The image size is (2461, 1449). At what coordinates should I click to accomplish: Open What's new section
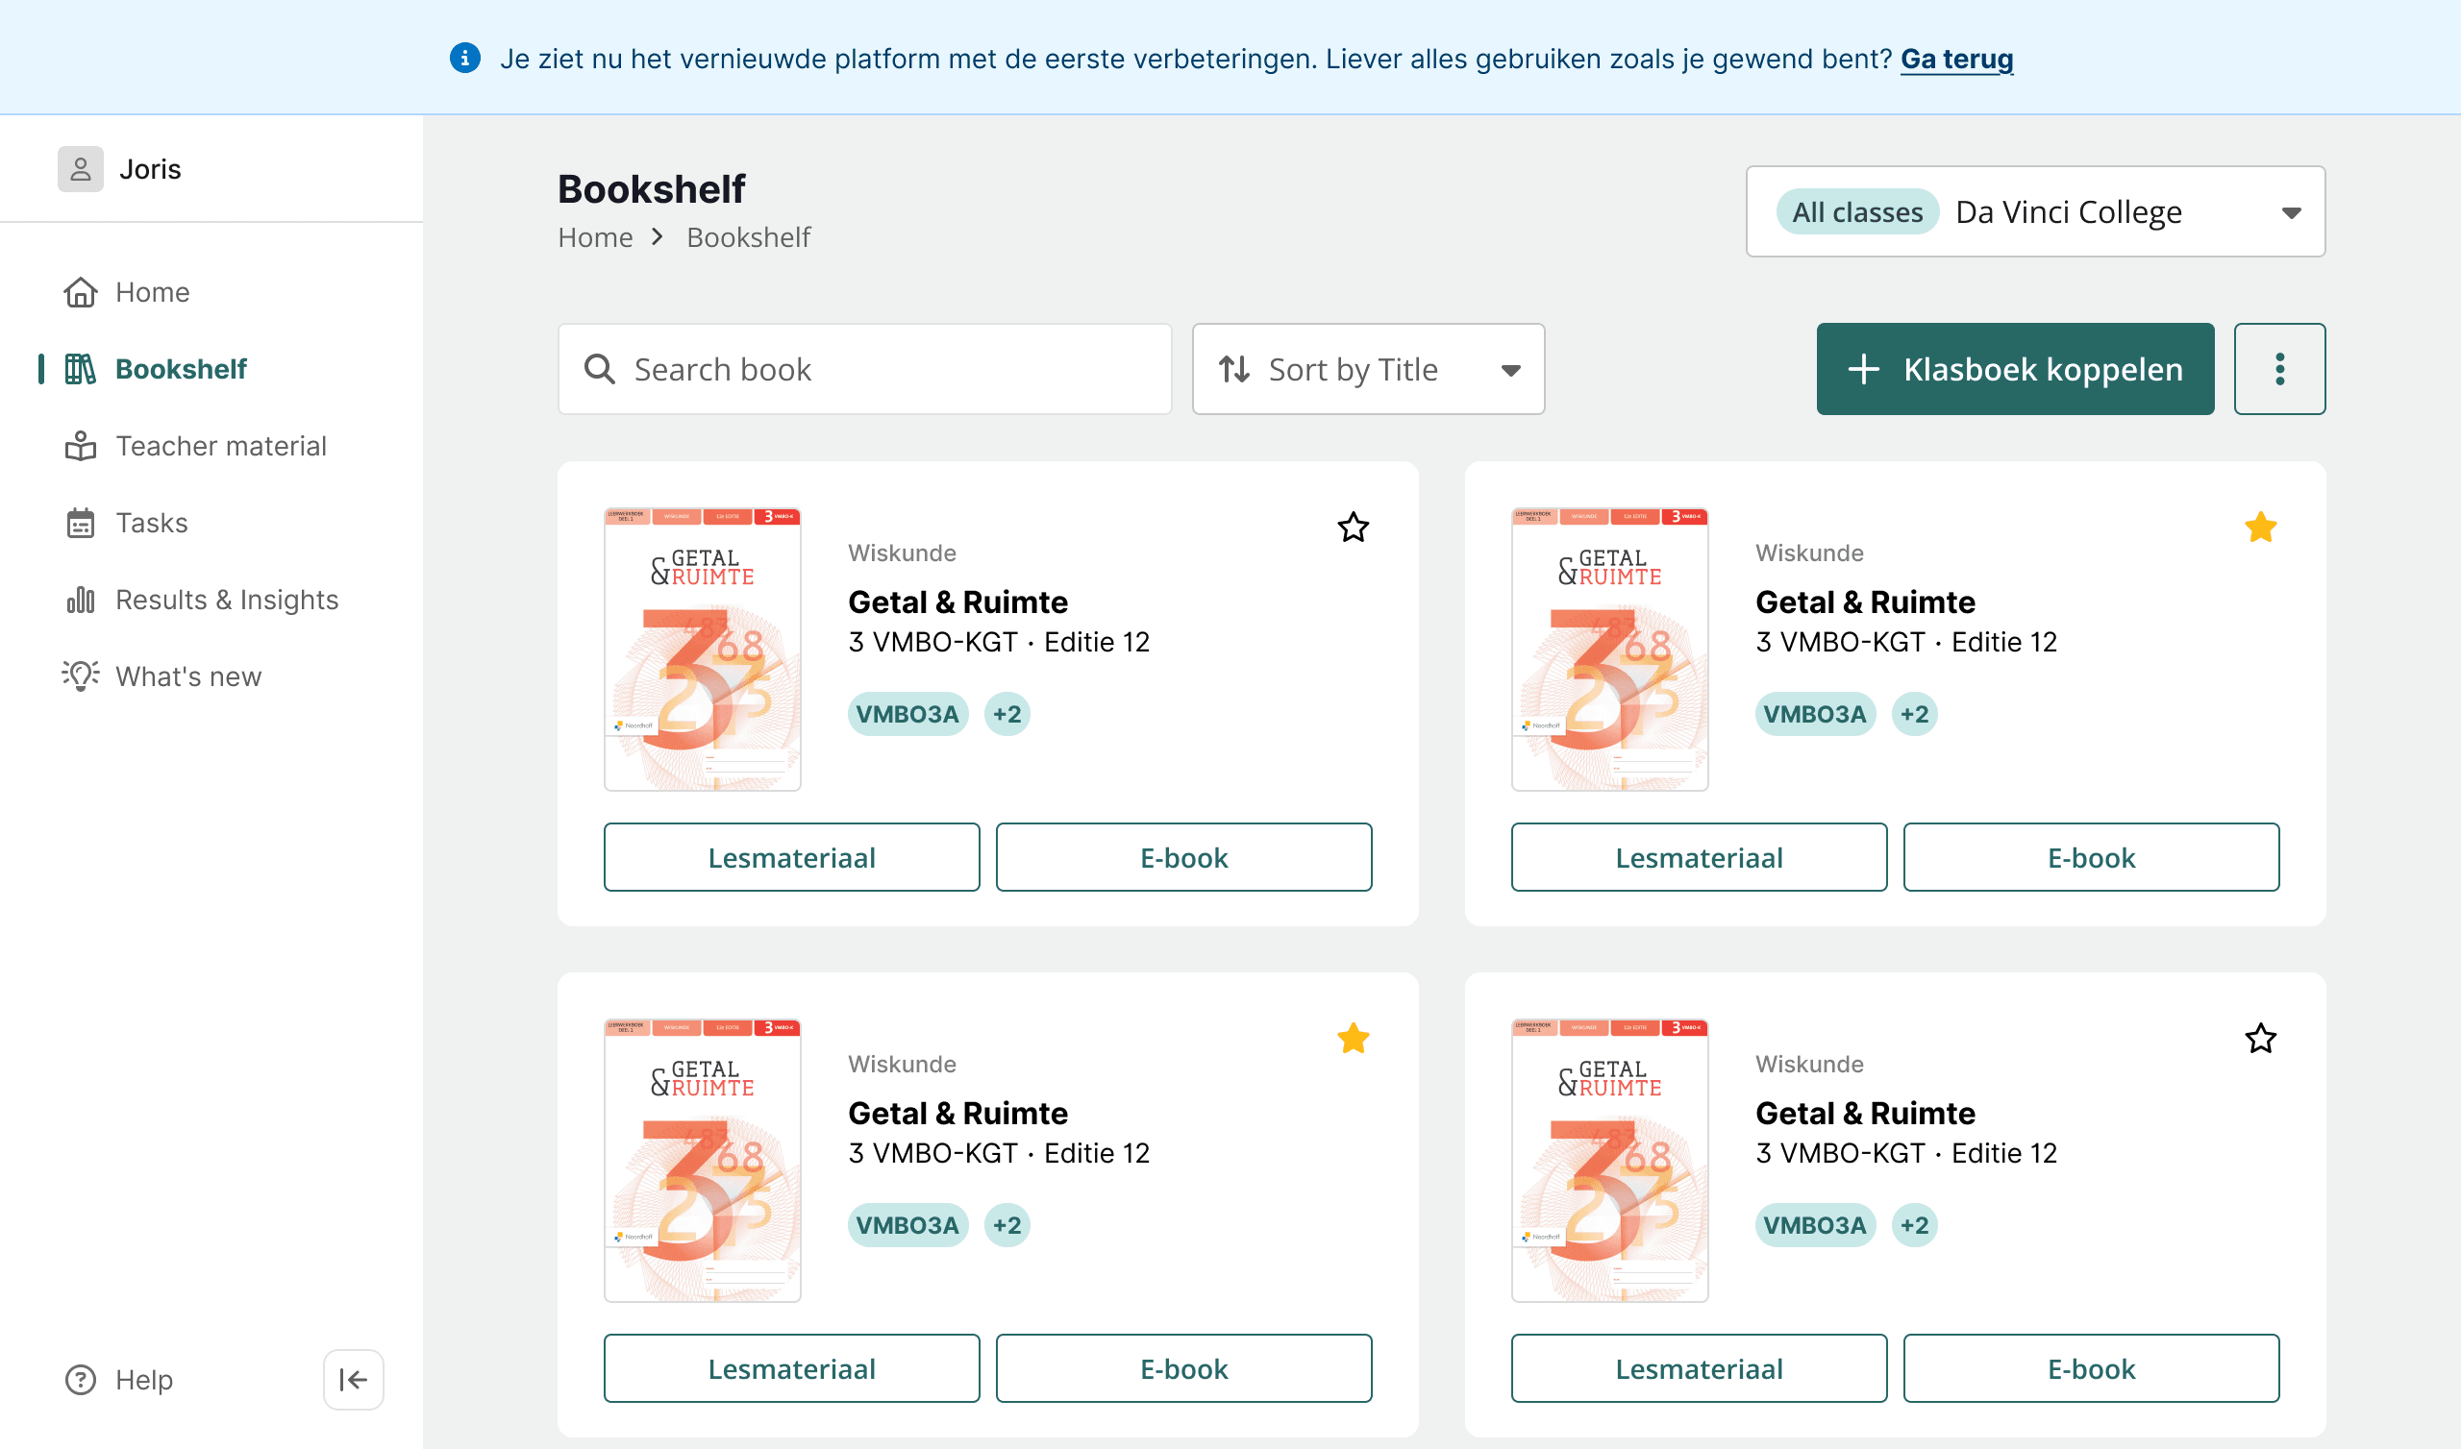(x=163, y=676)
